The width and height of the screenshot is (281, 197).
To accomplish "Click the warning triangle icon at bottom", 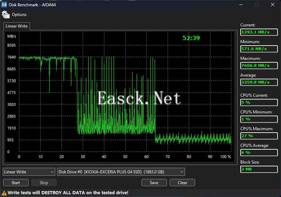I will click(4, 193).
